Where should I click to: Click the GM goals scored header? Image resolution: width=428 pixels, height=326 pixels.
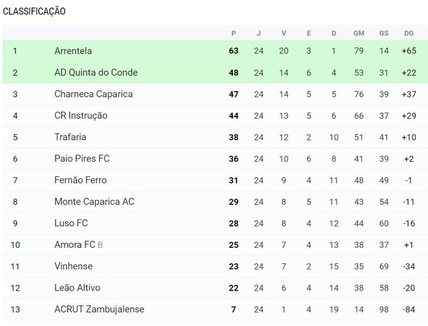pyautogui.click(x=358, y=33)
